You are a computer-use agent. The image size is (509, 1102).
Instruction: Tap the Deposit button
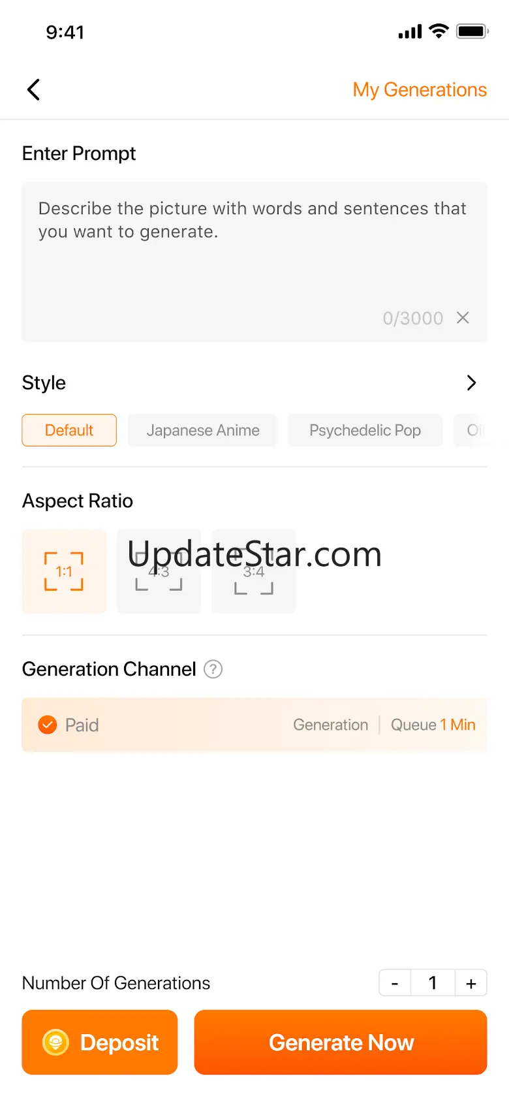point(100,1043)
